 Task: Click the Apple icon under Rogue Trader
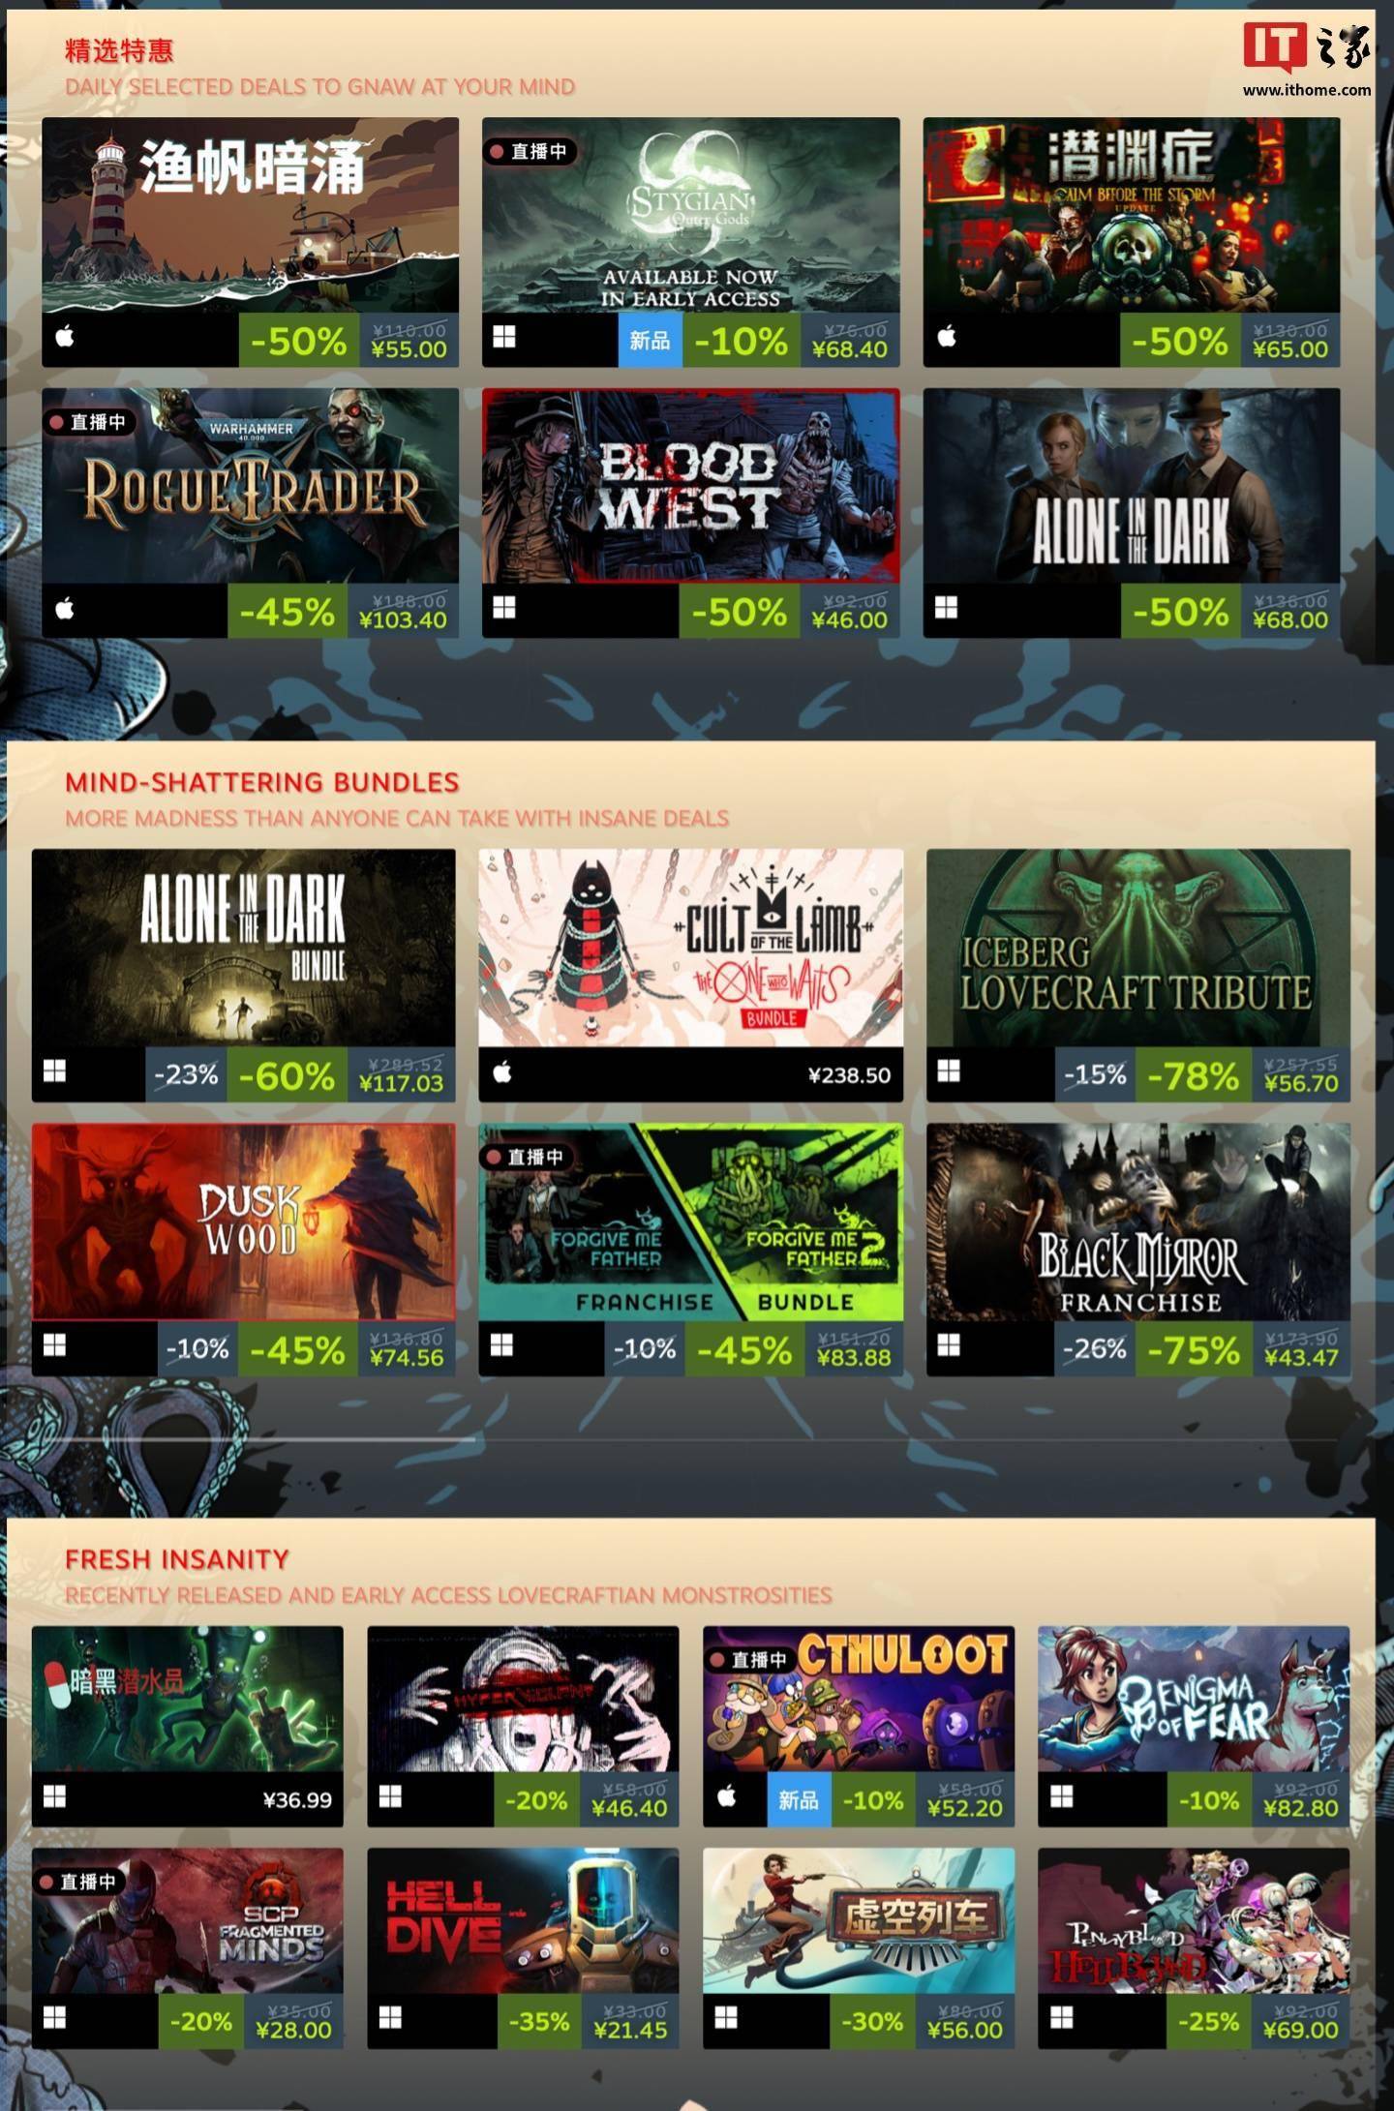pos(65,609)
